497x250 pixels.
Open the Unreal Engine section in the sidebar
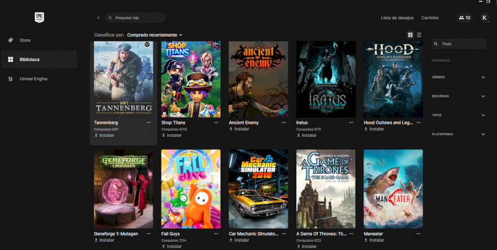coord(39,79)
